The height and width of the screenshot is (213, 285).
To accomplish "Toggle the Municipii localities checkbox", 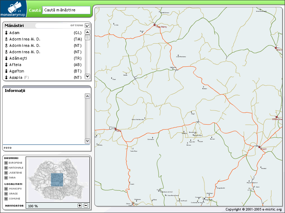I will click(6, 189).
